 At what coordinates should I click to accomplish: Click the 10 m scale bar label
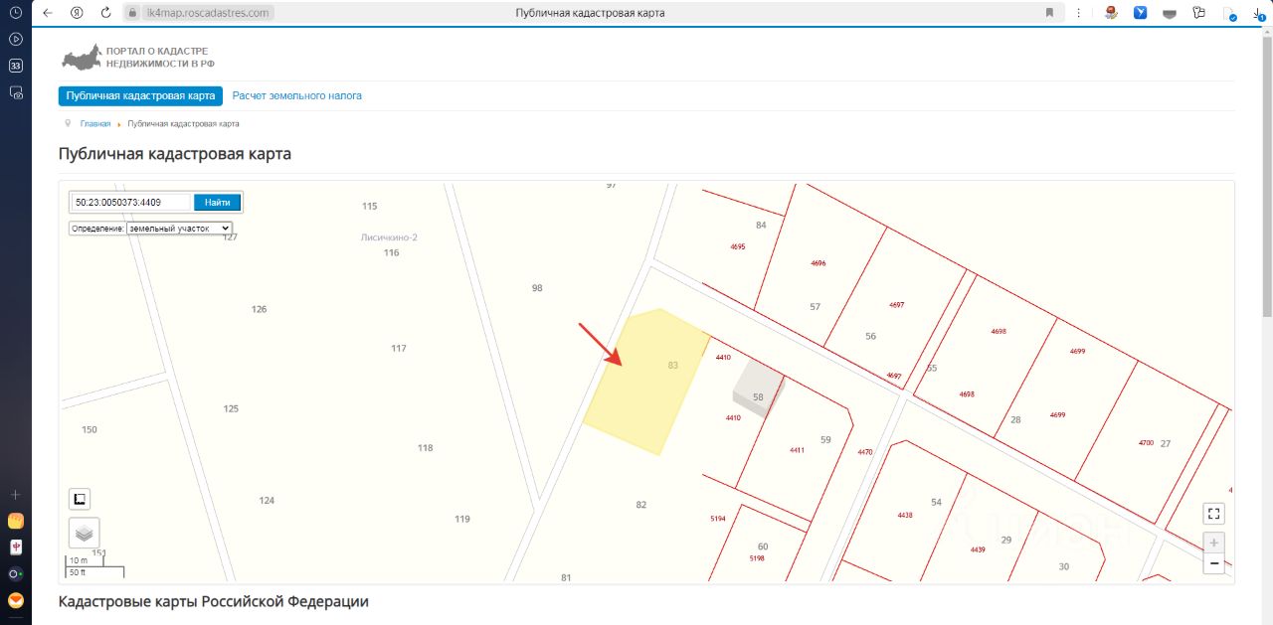click(x=79, y=560)
